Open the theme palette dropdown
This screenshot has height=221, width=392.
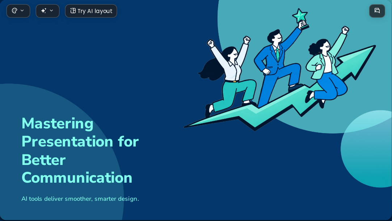point(18,11)
